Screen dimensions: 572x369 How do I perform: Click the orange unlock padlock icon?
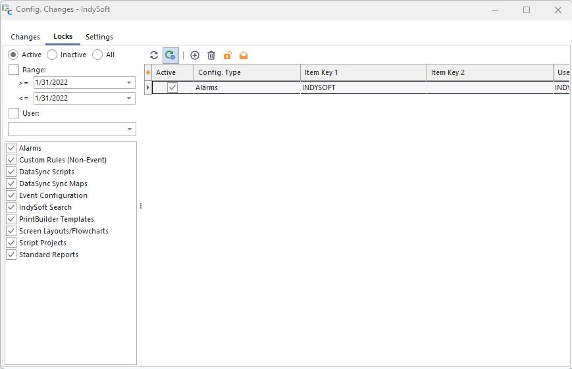click(x=227, y=55)
